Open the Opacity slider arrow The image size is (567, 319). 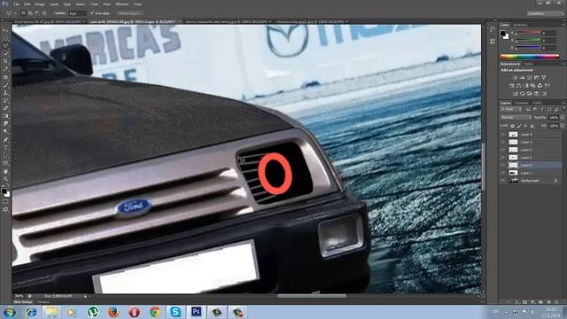(563, 118)
